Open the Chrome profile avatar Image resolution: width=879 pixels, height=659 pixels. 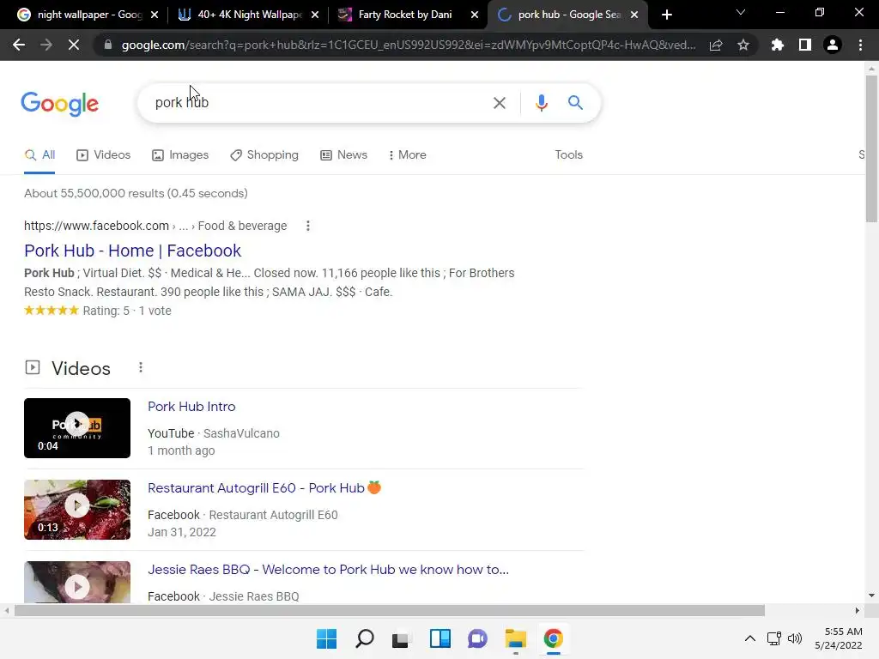tap(833, 45)
